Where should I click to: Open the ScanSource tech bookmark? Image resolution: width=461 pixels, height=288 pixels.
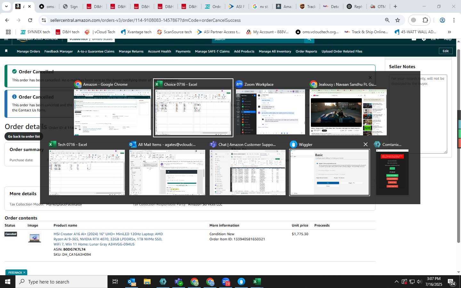click(174, 32)
